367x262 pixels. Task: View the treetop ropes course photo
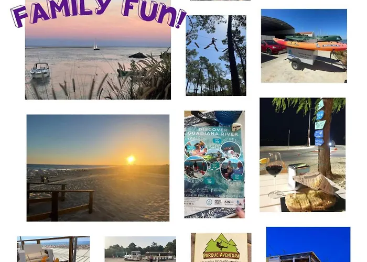click(x=216, y=56)
